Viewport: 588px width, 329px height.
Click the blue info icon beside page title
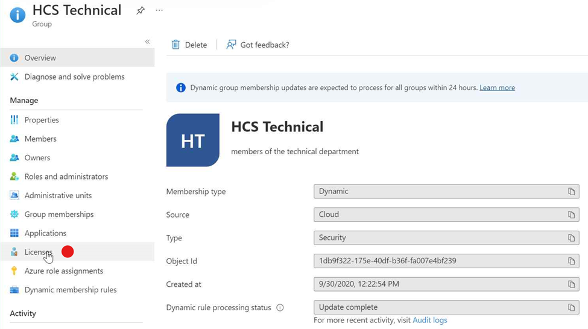(17, 15)
